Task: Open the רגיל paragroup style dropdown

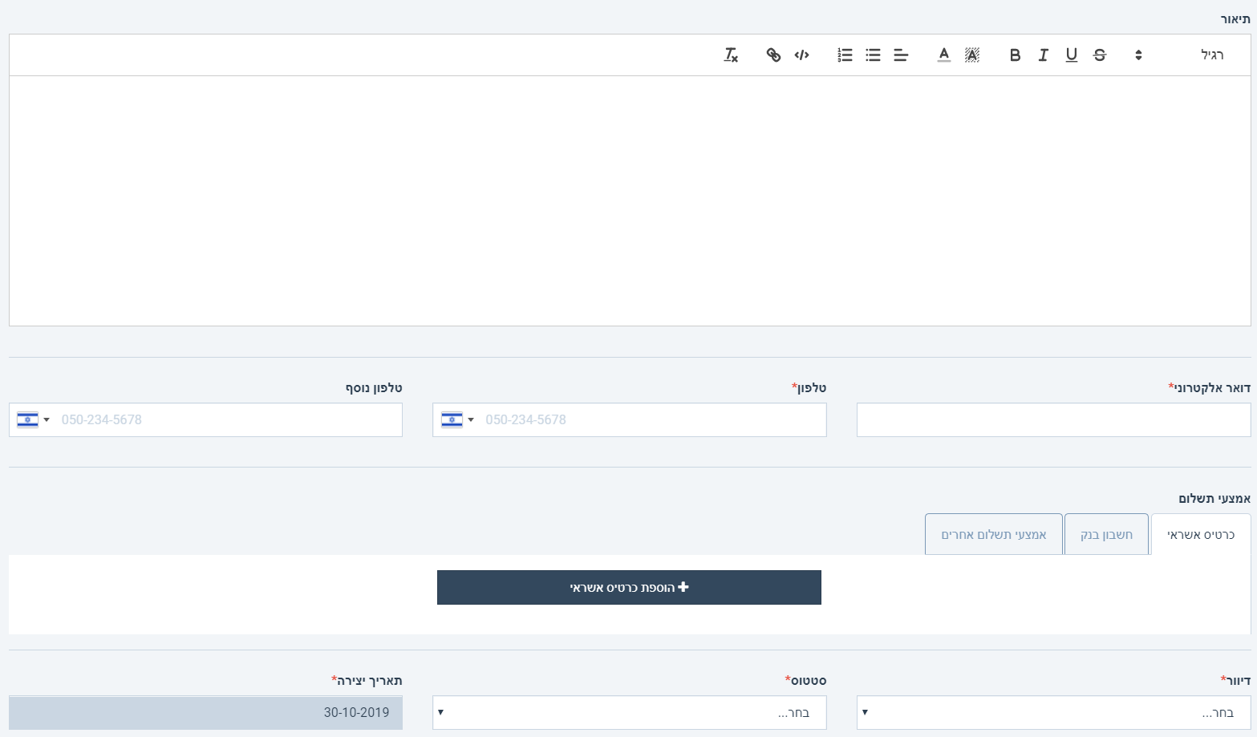Action: [1180, 55]
